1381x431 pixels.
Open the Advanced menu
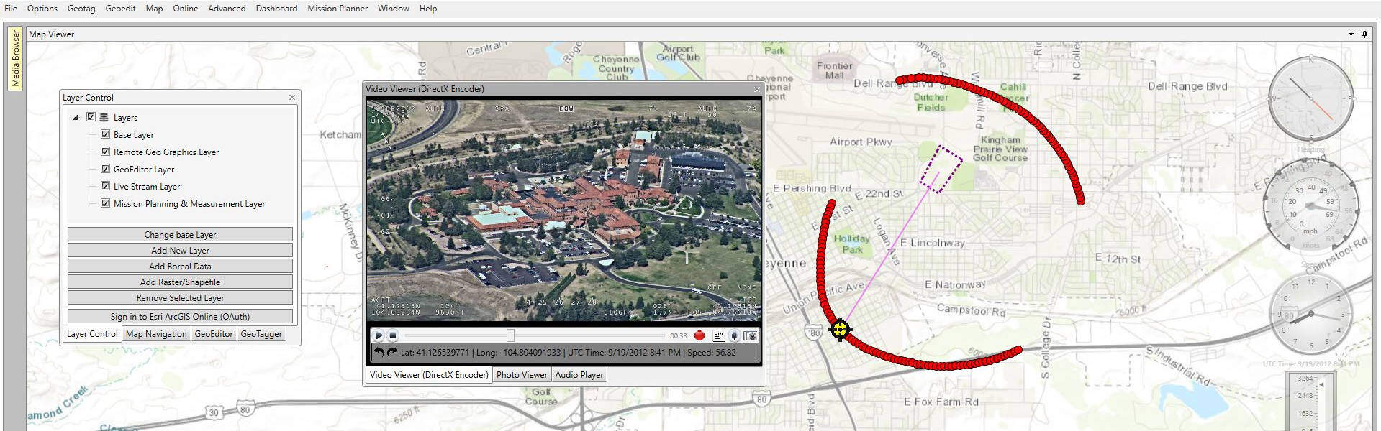227,9
